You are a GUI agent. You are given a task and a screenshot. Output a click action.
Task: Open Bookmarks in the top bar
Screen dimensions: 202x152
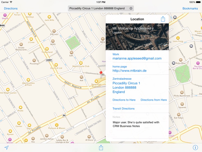[190, 8]
